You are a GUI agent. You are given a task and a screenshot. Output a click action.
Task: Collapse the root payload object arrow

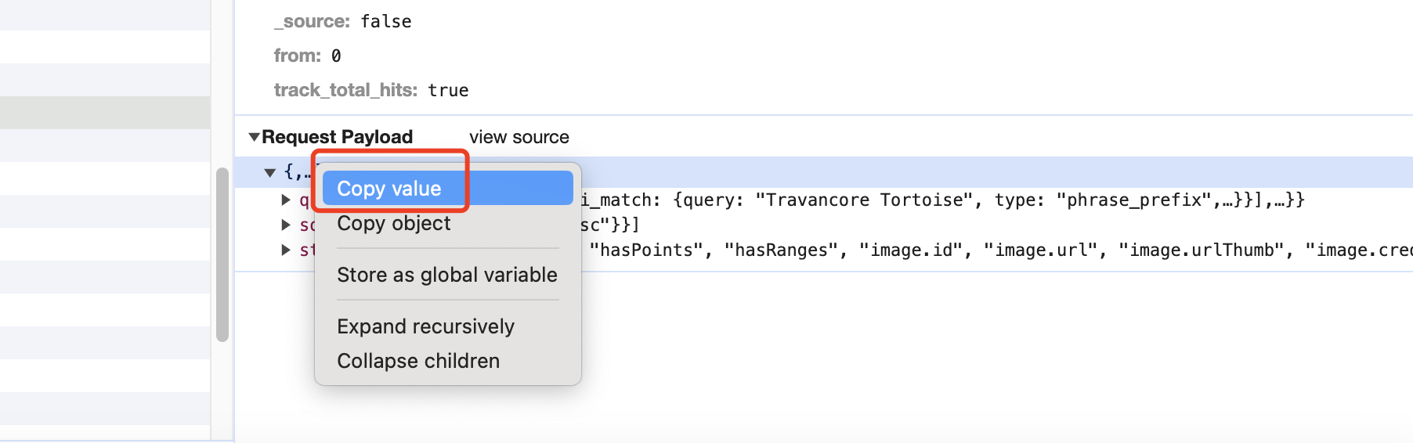(270, 172)
